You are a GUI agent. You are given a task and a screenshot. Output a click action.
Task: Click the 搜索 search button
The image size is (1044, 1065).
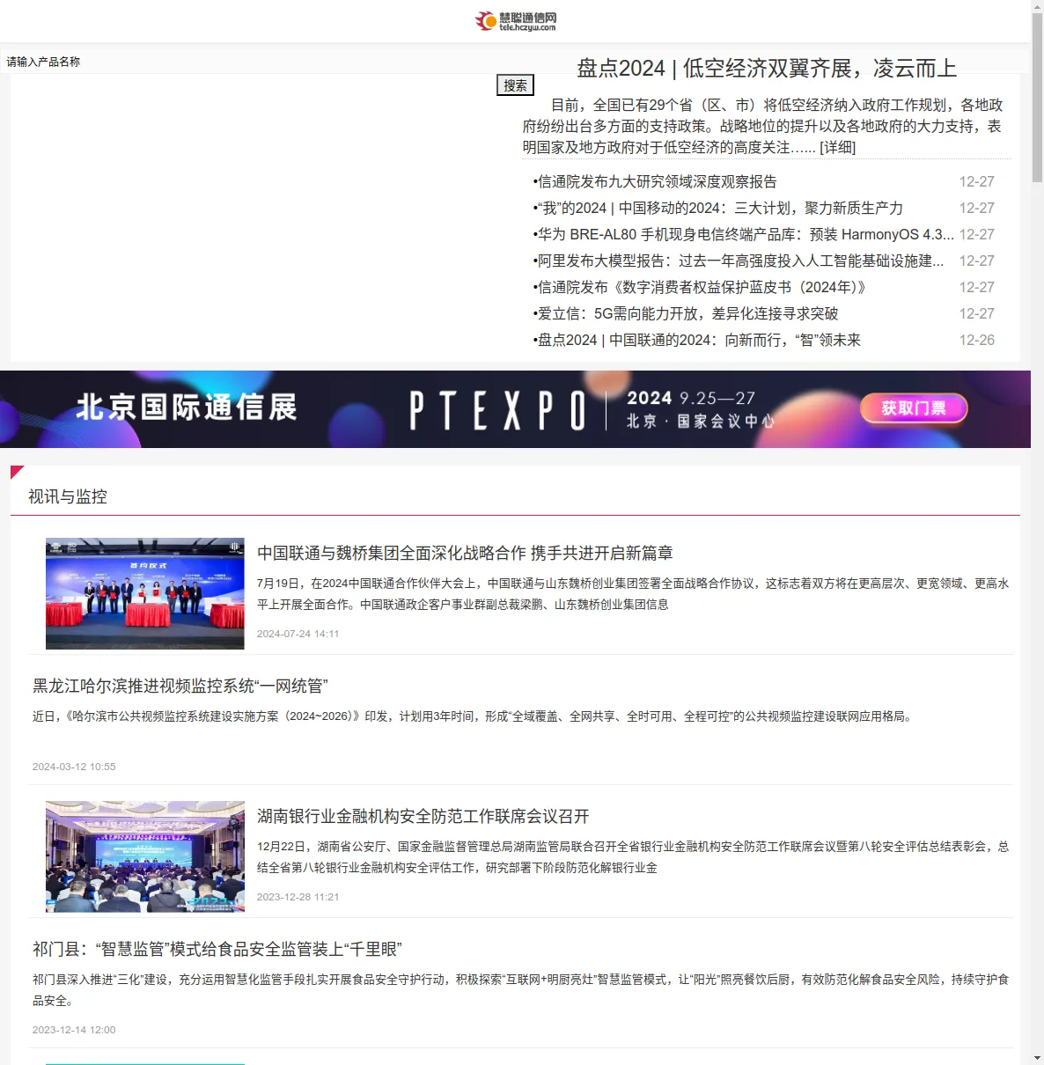coord(515,85)
